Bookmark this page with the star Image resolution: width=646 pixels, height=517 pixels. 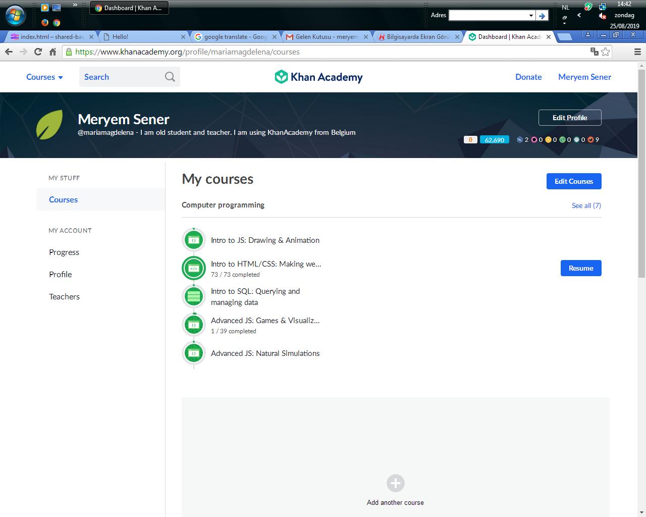coord(606,51)
